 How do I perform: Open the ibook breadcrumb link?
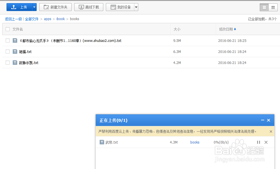tap(60, 19)
